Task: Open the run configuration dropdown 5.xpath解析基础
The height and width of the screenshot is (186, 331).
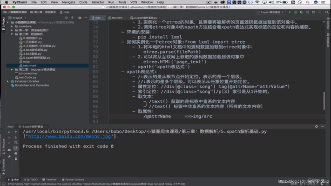Action: click(x=270, y=12)
